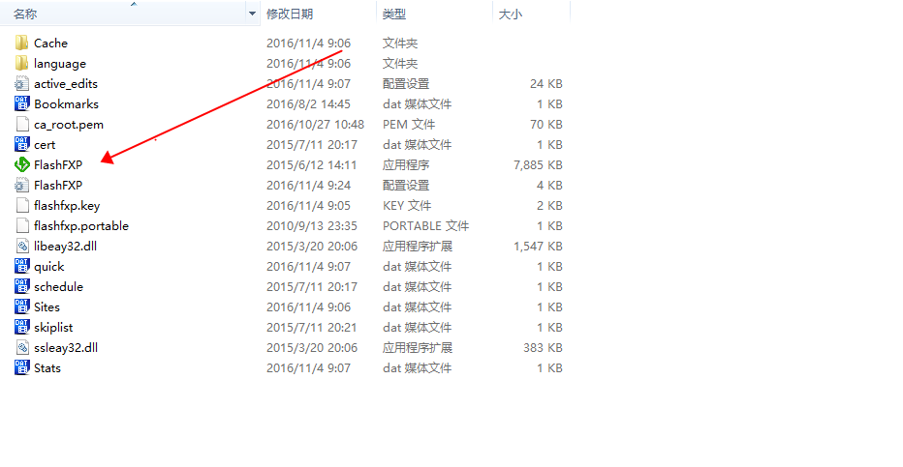Select the ssleay32.dll file name
Viewport: 903px width, 467px height.
[66, 348]
